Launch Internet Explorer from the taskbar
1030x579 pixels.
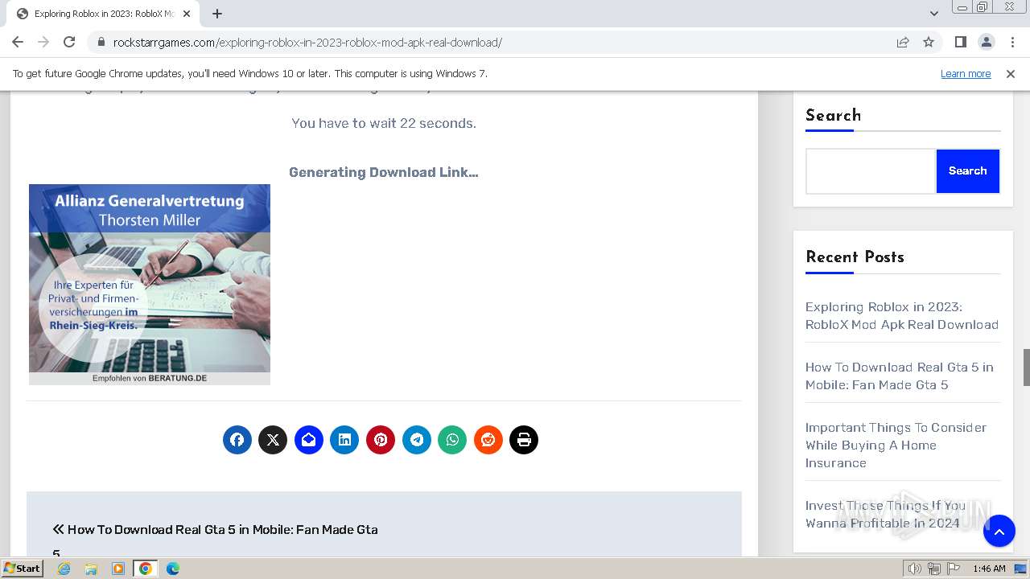64,569
